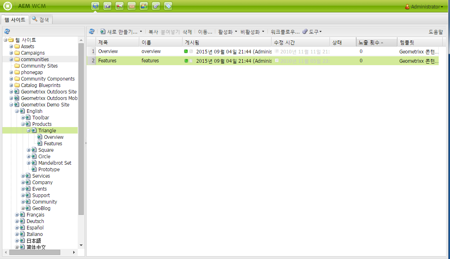Open the 도구 dropdown arrow
450x259 pixels.
point(321,32)
